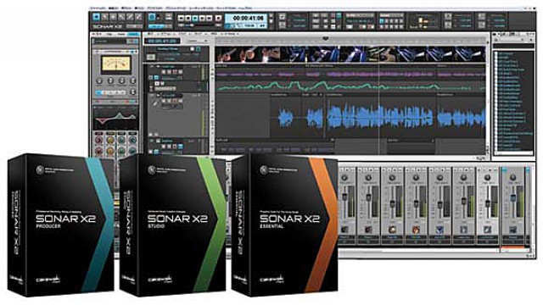Click the Stop button in transport
The image size is (543, 305).
pyautogui.click(x=188, y=18)
